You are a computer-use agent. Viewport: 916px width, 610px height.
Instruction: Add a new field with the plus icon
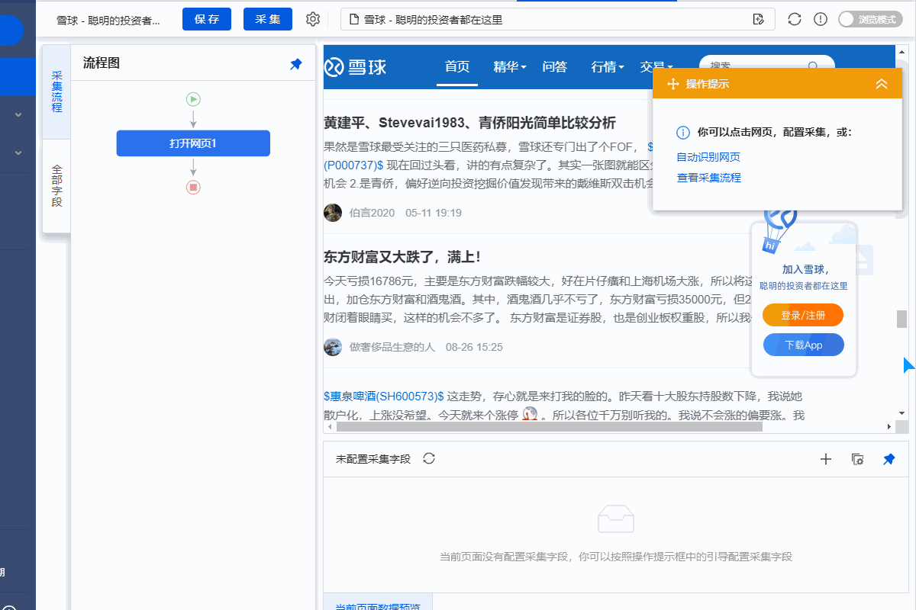click(825, 459)
